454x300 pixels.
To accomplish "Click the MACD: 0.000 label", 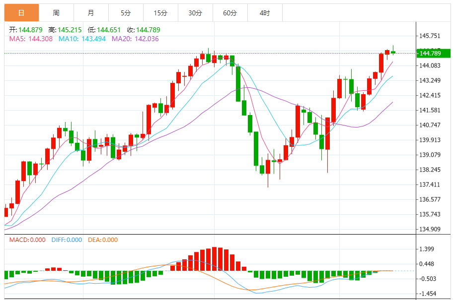I will [27, 240].
